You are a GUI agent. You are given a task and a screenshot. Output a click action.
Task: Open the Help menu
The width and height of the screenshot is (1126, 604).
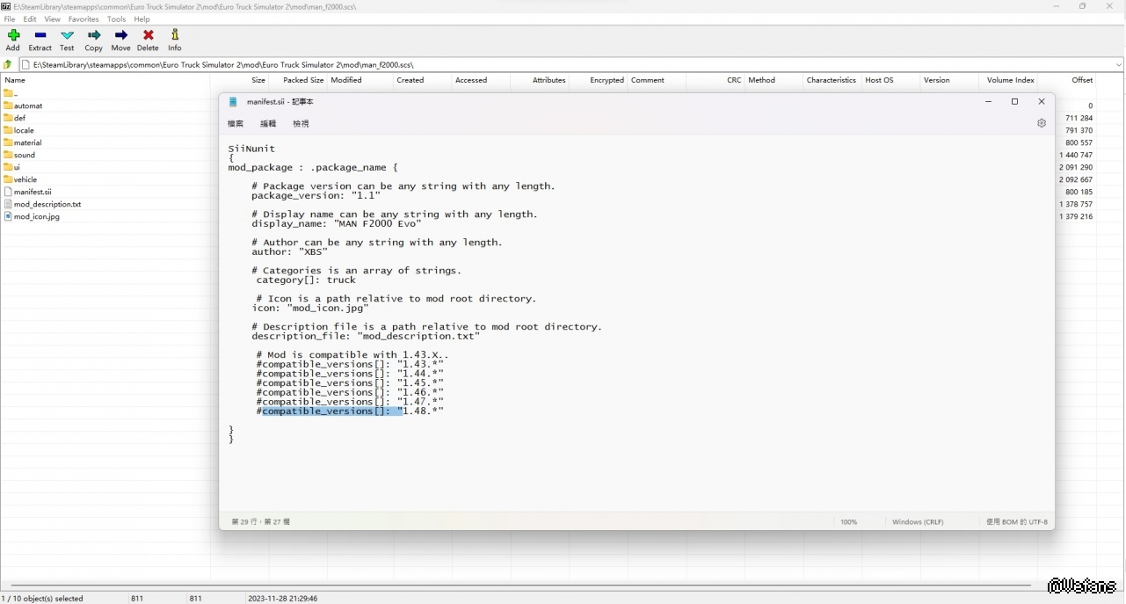click(142, 18)
